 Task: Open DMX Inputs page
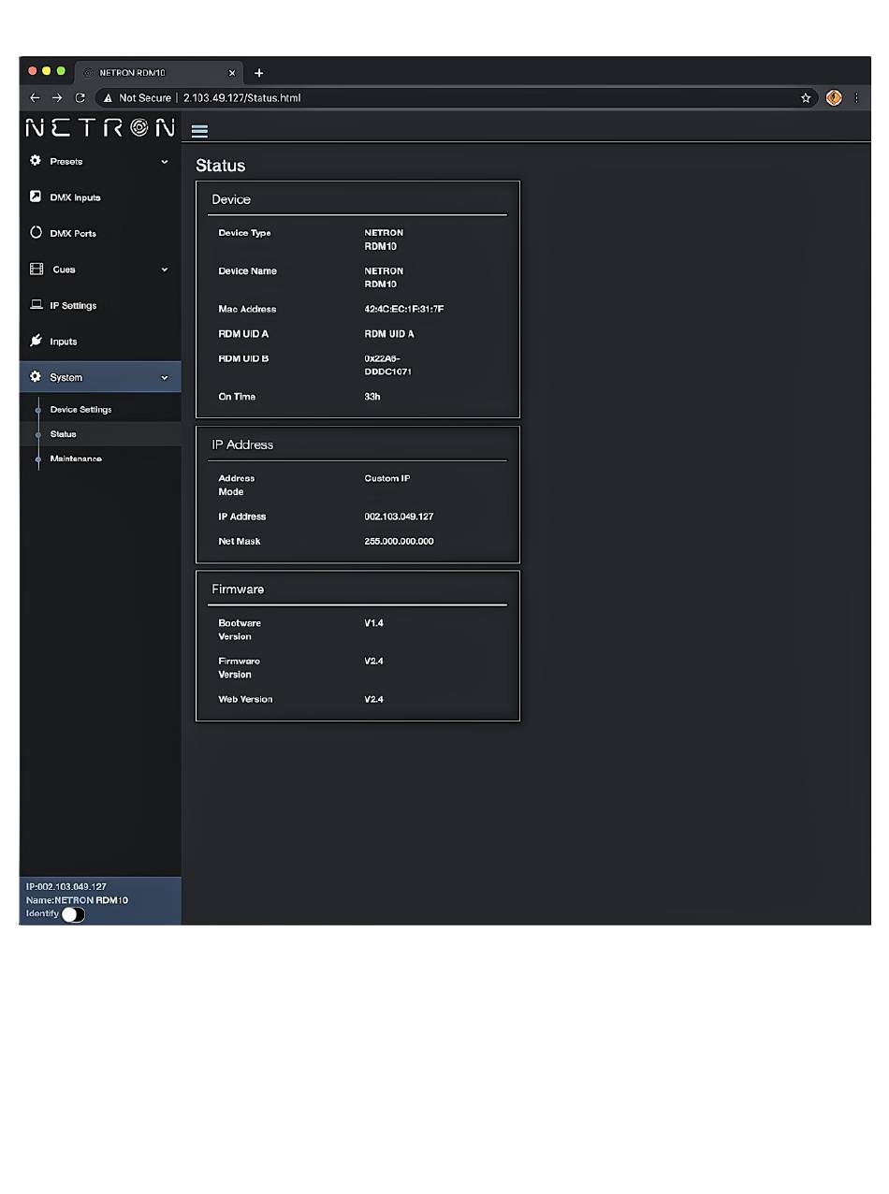click(100, 197)
